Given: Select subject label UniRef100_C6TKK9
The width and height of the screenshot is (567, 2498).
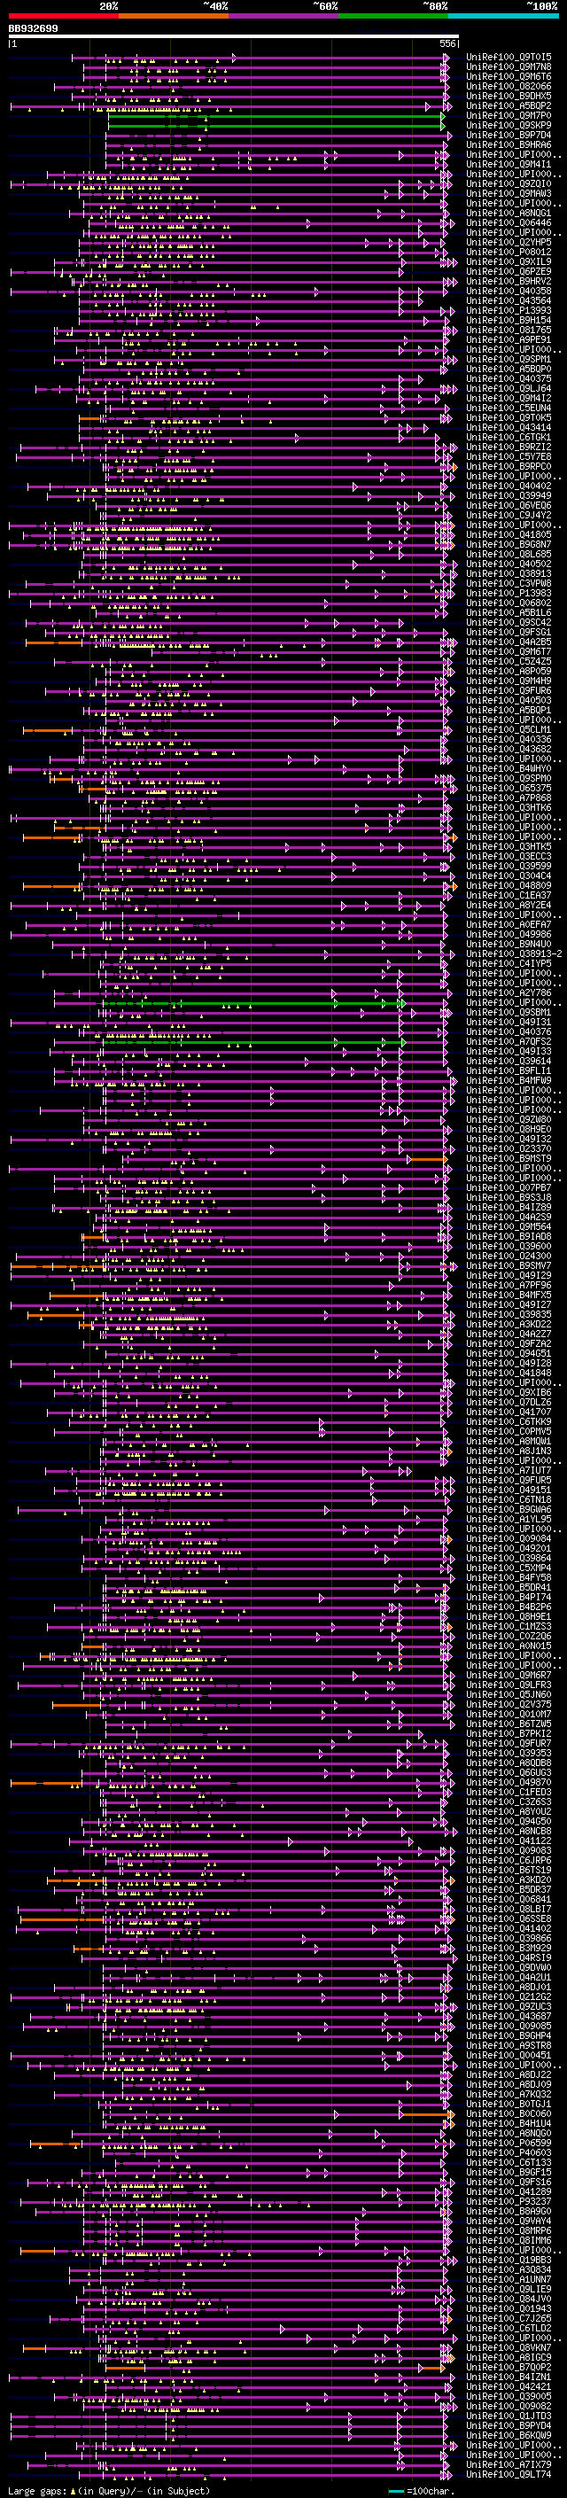Looking at the screenshot, I should (509, 1421).
